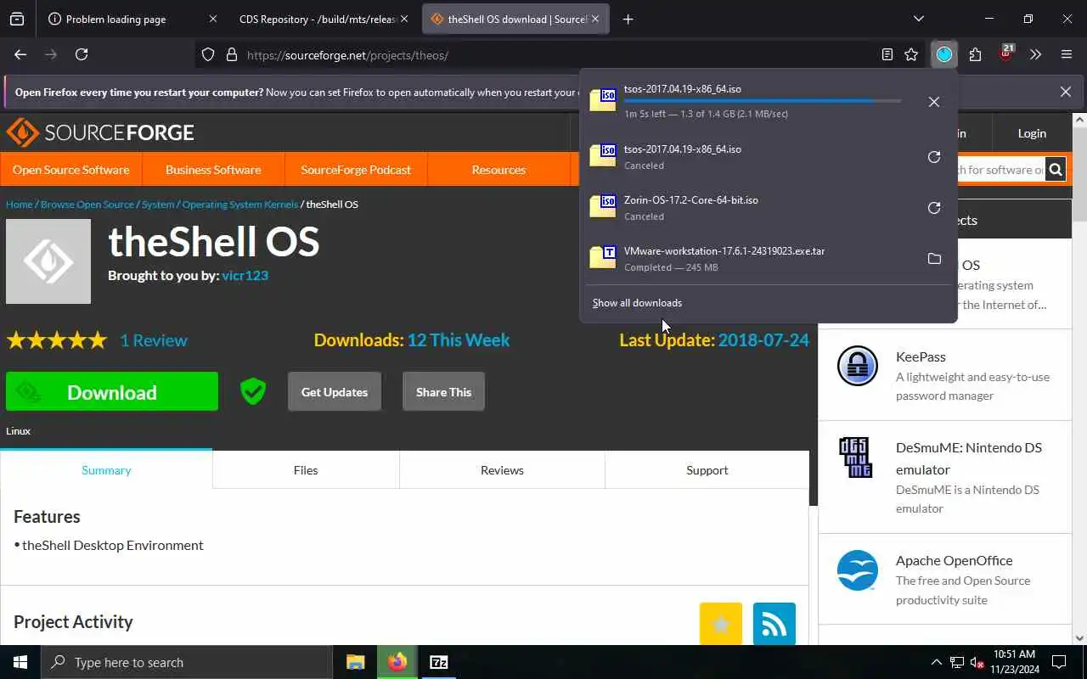
Task: Open the Extensions puzzle icon
Action: tap(975, 54)
